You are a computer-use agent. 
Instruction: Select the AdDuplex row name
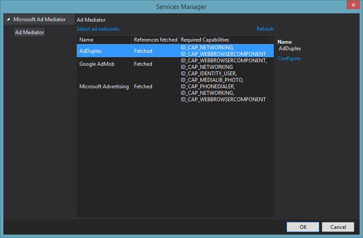[x=91, y=51]
